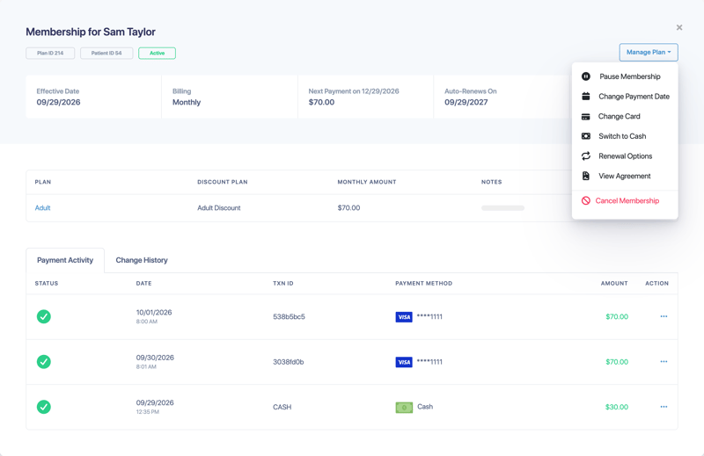
Task: Click the success checkmark for 10/01/2026 payment
Action: pyautogui.click(x=43, y=316)
